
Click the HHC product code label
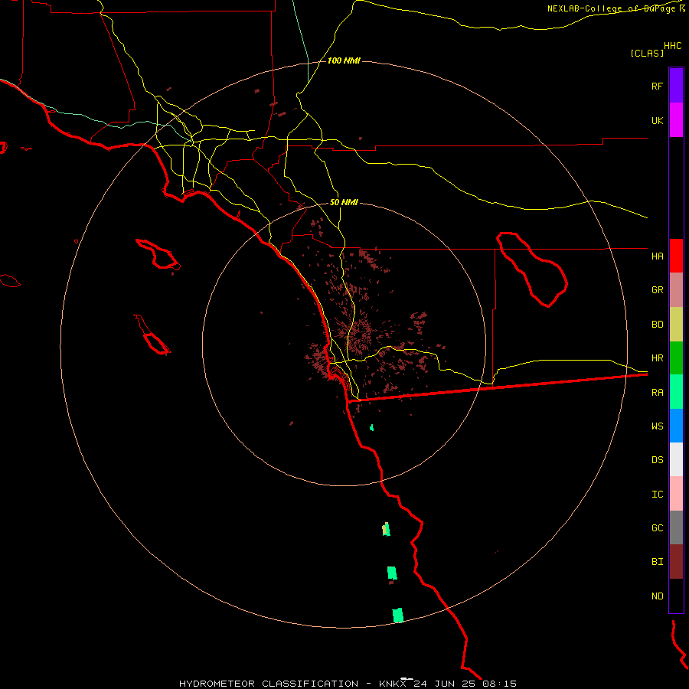point(672,46)
